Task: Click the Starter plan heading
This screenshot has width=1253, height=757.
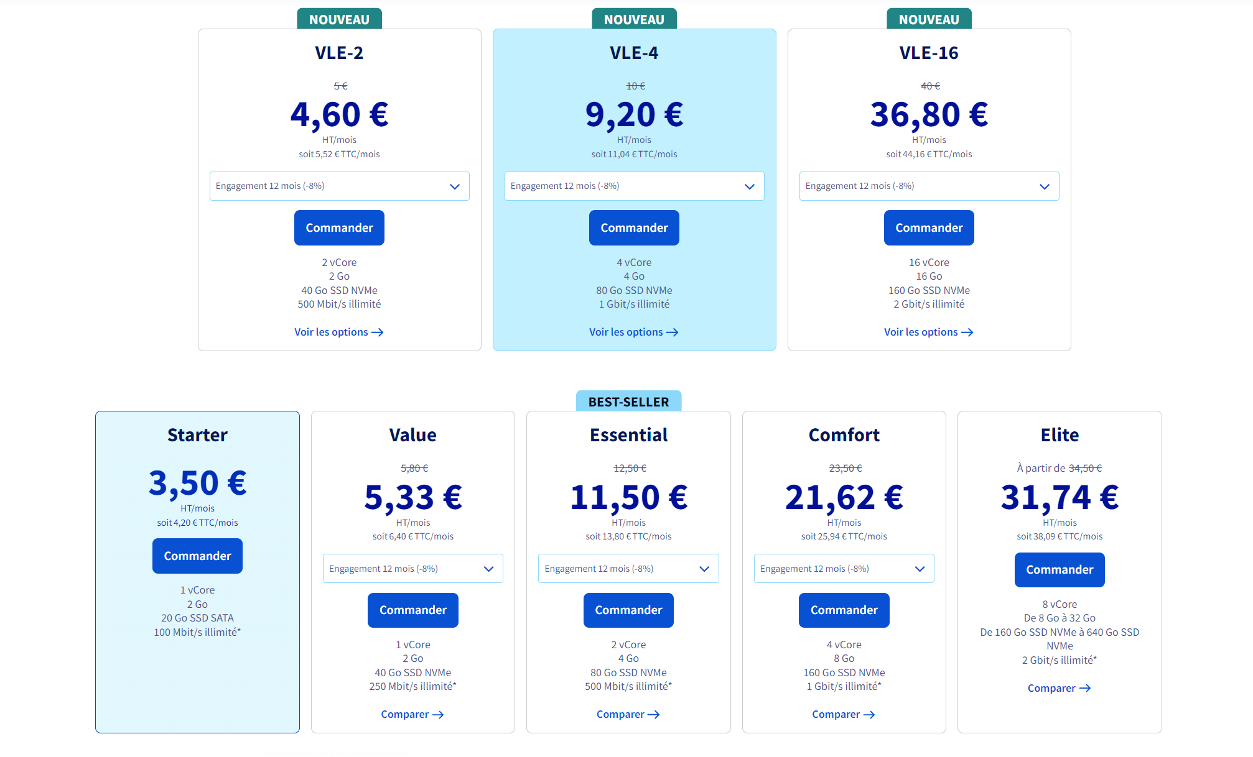Action: (197, 434)
